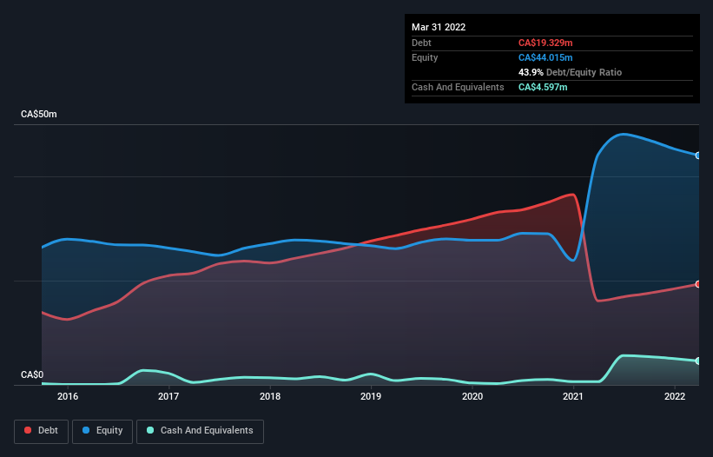Toggle the Debt series in the legend
Image resolution: width=713 pixels, height=457 pixels.
(41, 431)
